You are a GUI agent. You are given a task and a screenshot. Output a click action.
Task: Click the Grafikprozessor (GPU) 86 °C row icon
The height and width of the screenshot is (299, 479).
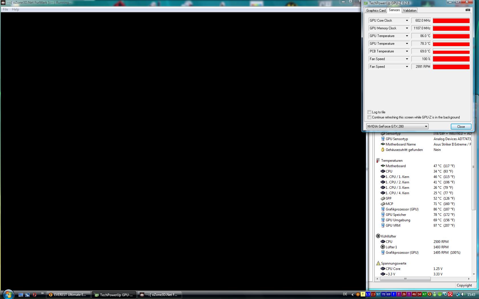[383, 209]
